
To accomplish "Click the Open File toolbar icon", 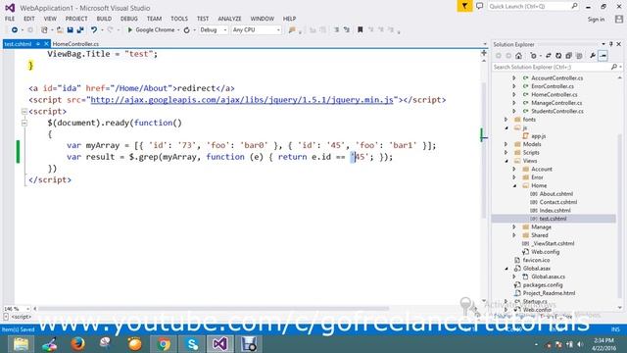I will 59,30.
